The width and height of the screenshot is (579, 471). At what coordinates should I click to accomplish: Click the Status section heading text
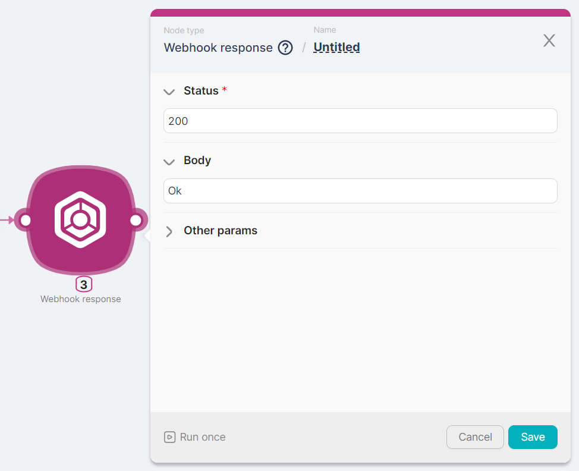tap(201, 91)
